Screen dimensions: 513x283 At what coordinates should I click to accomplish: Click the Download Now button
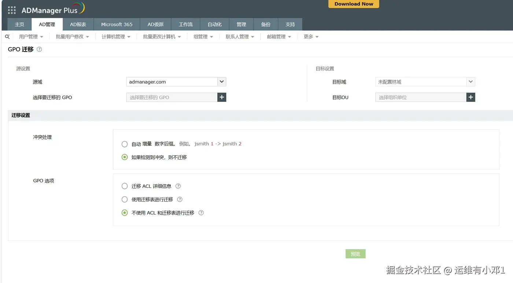tap(353, 4)
